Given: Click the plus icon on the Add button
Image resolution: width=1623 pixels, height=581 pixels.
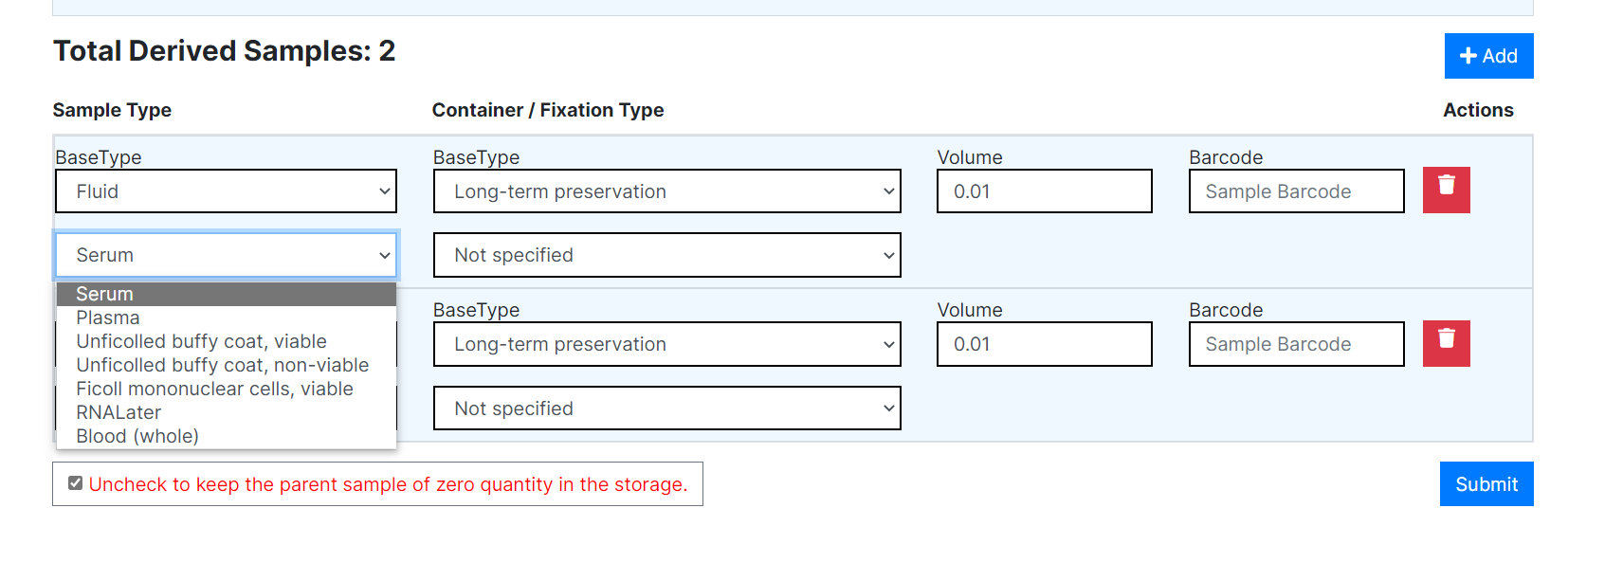Looking at the screenshot, I should click(x=1468, y=55).
